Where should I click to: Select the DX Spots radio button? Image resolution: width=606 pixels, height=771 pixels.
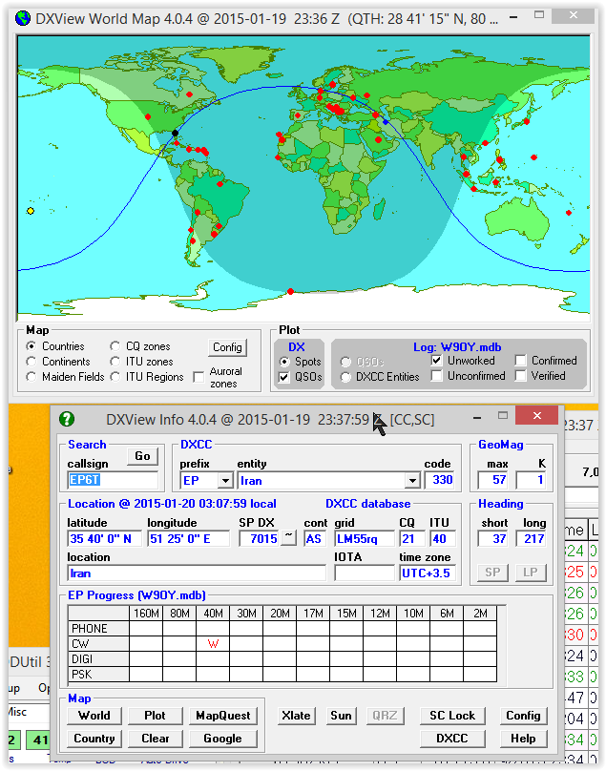pos(284,362)
